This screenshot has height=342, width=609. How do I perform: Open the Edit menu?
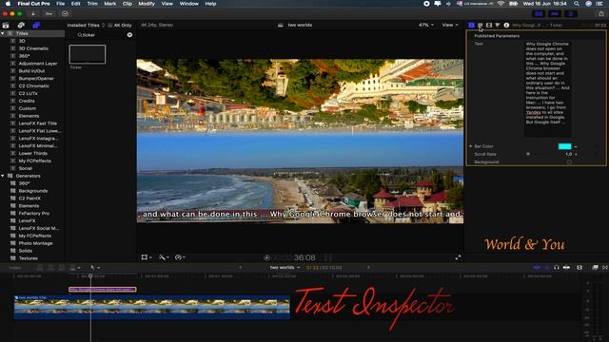[x=76, y=4]
